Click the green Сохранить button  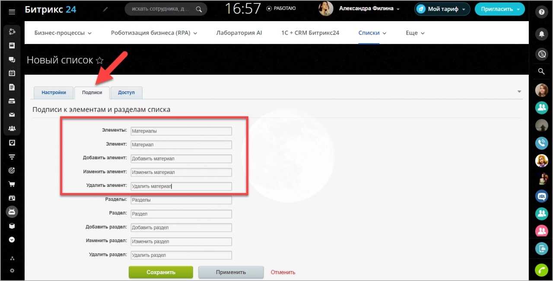(161, 272)
